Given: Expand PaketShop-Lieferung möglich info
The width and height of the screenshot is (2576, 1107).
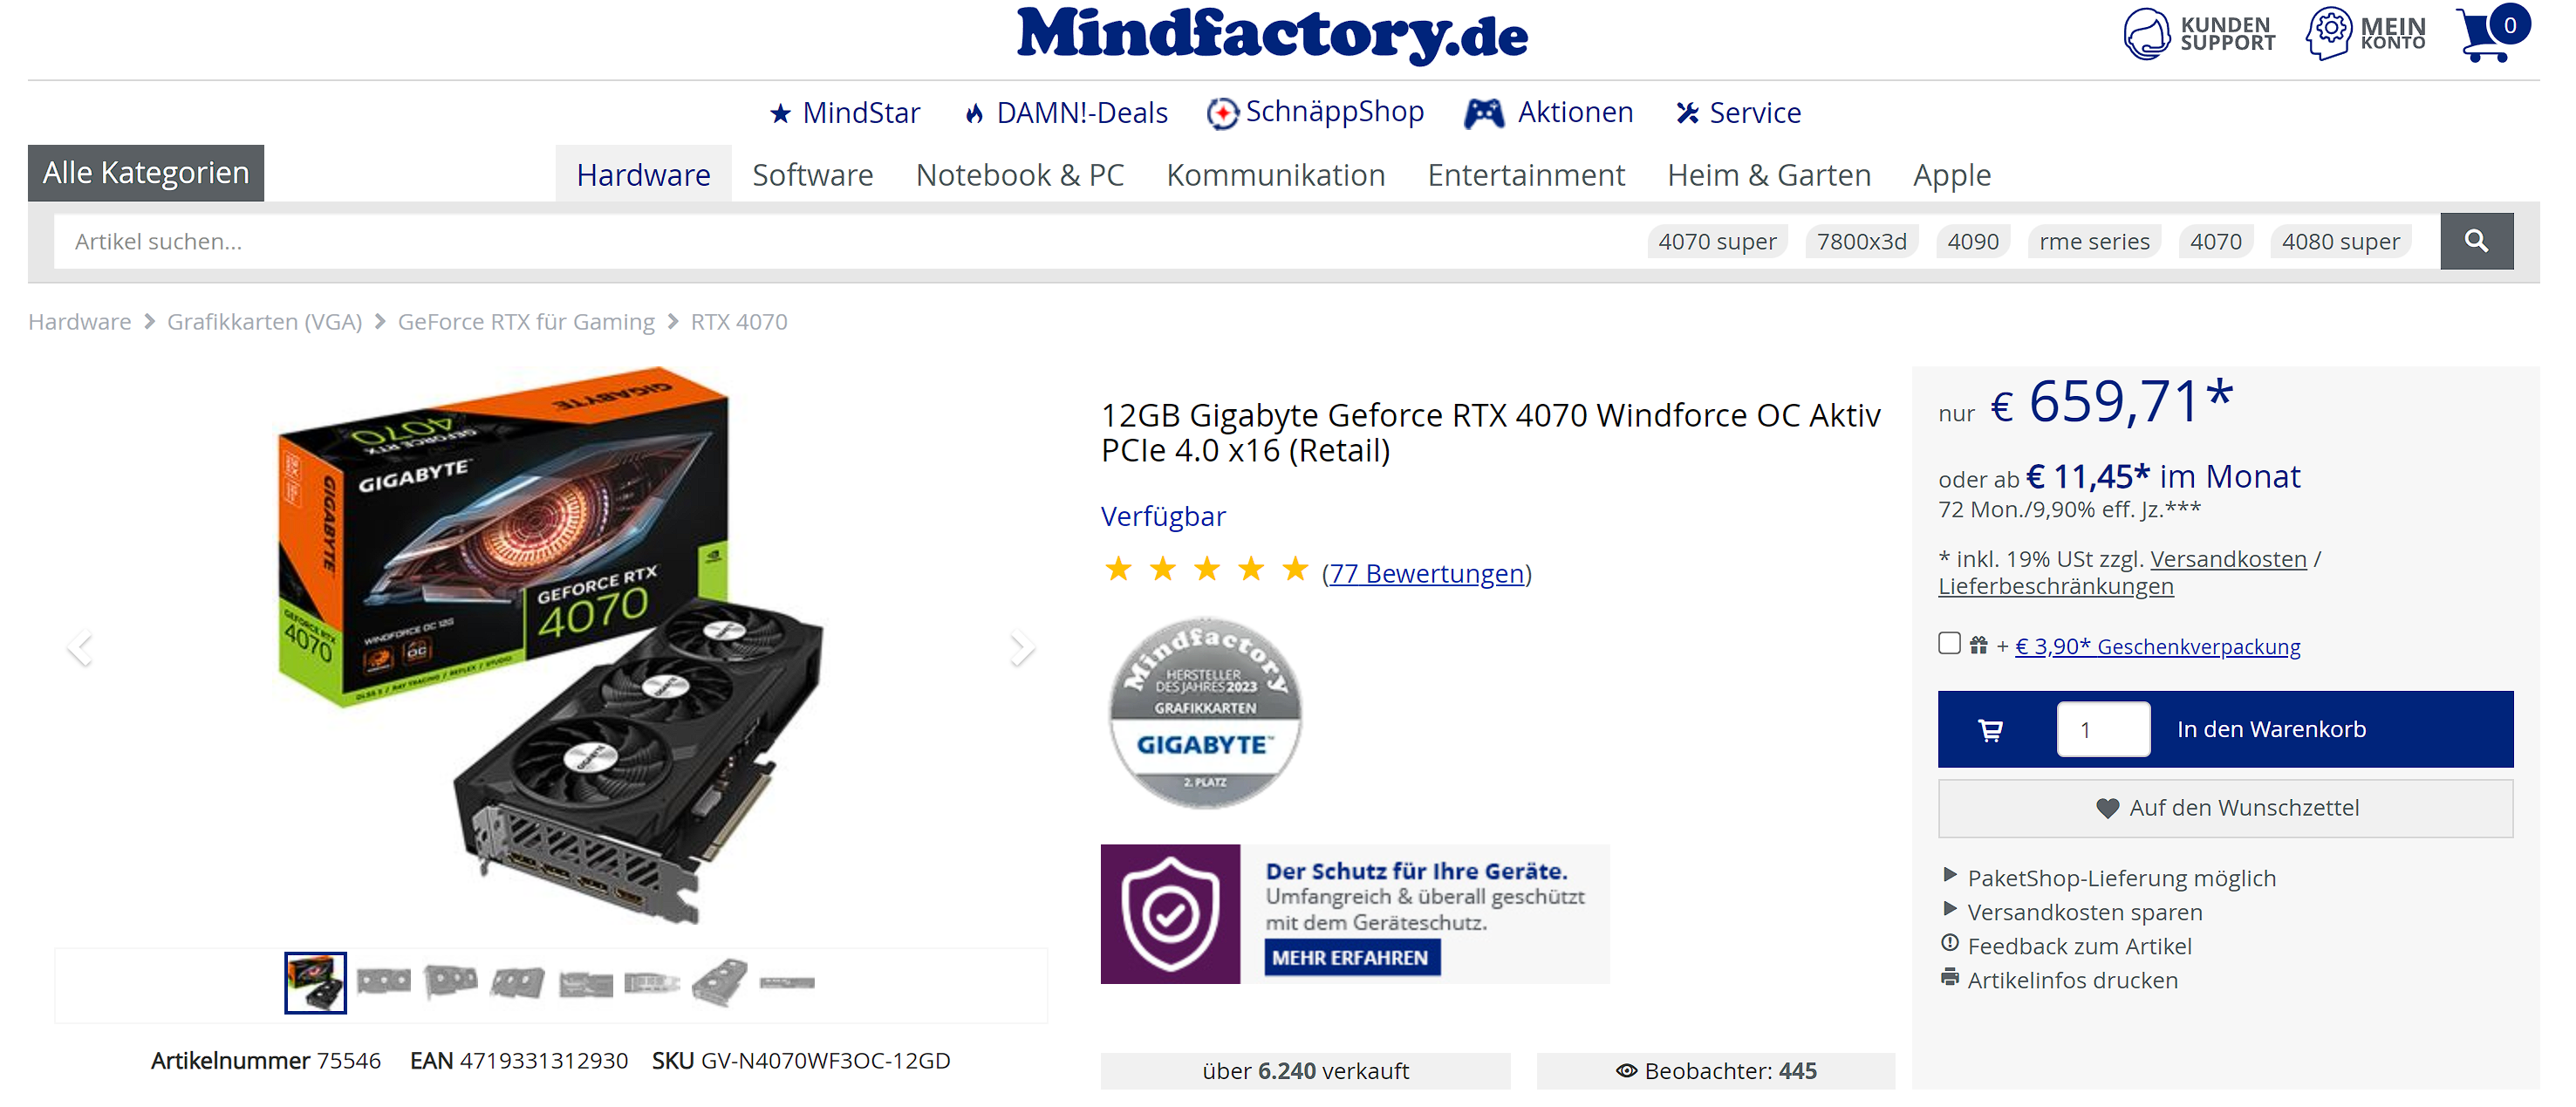Looking at the screenshot, I should pos(2121,878).
